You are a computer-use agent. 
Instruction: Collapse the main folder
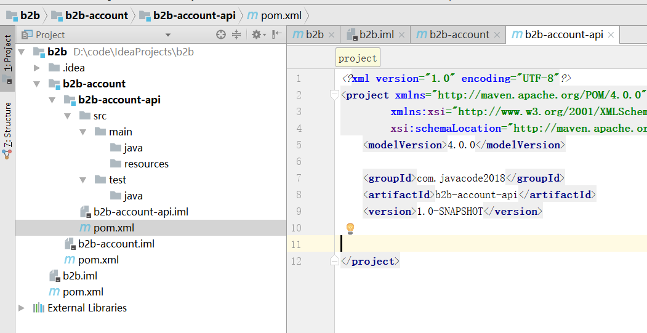83,132
